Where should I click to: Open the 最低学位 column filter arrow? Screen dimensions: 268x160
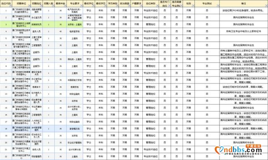93,6
